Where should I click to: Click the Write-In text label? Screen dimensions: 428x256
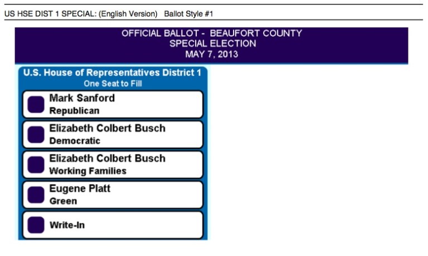tap(67, 225)
